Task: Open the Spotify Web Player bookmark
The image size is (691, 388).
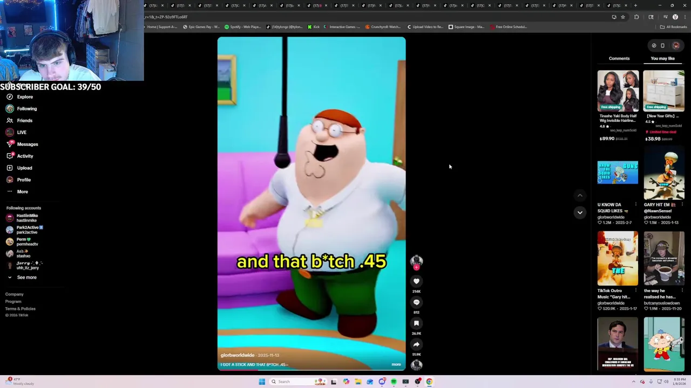Action: (242, 27)
